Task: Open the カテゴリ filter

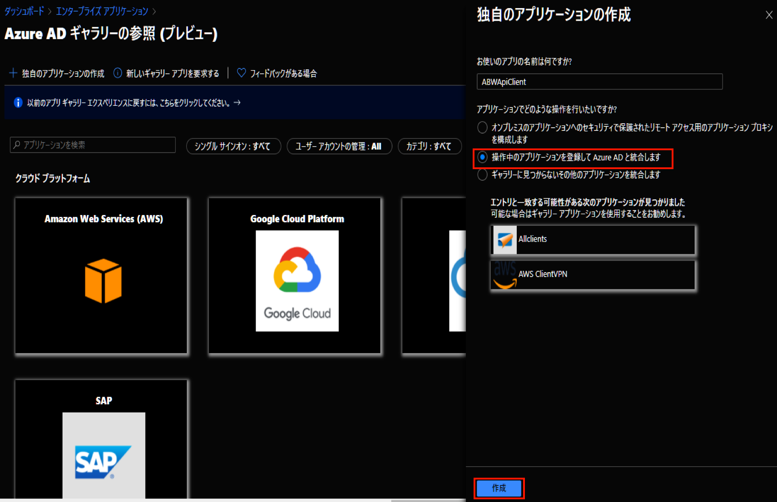Action: pos(430,146)
